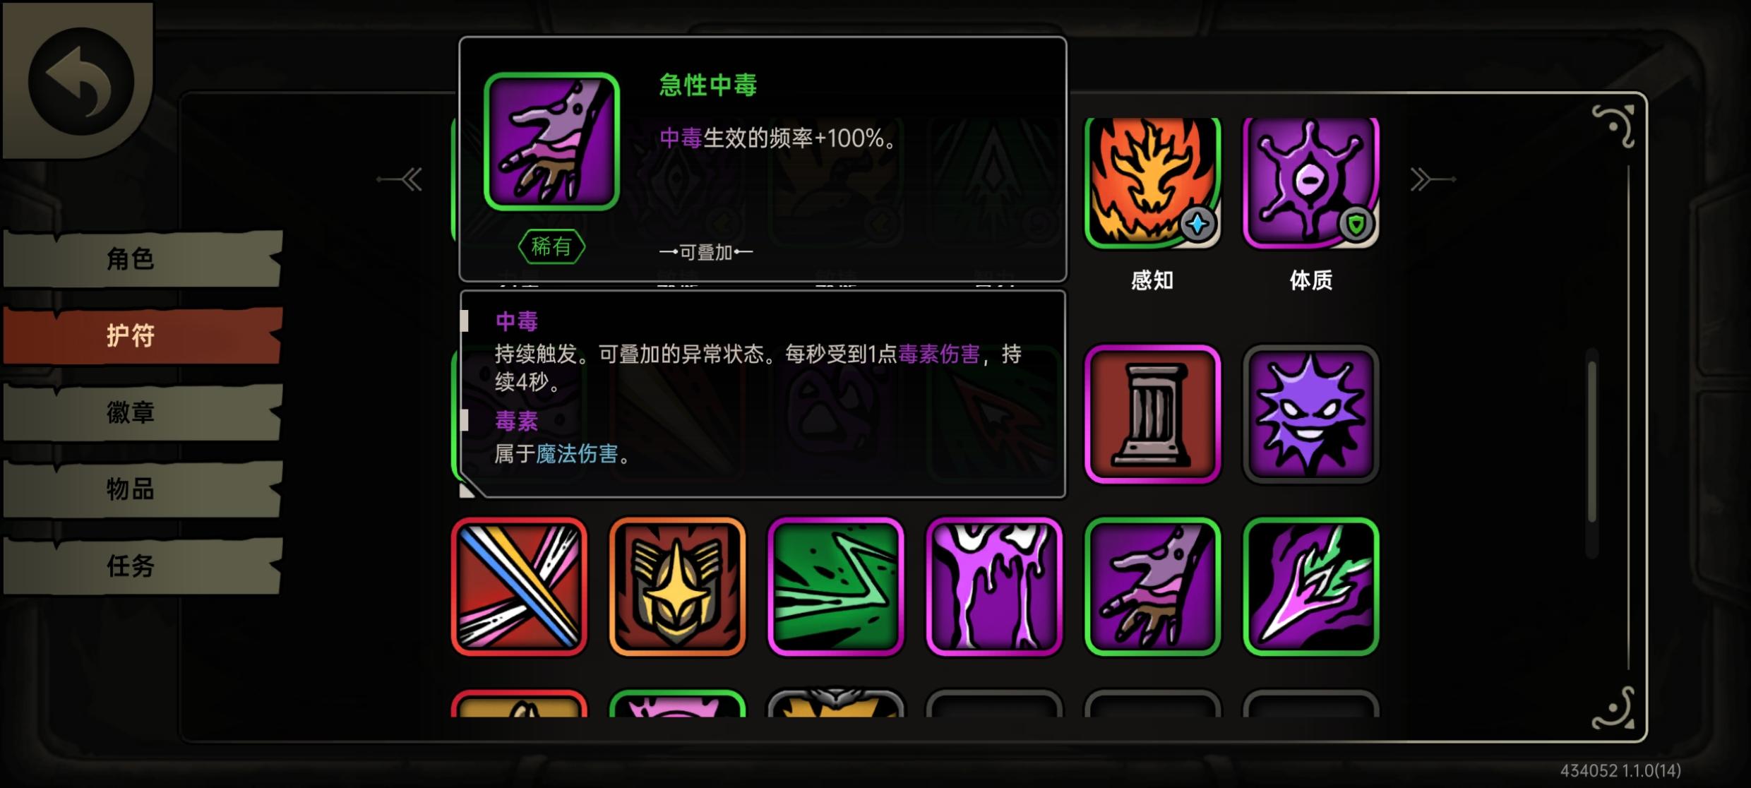Go to next page with right arrow

pyautogui.click(x=1433, y=179)
